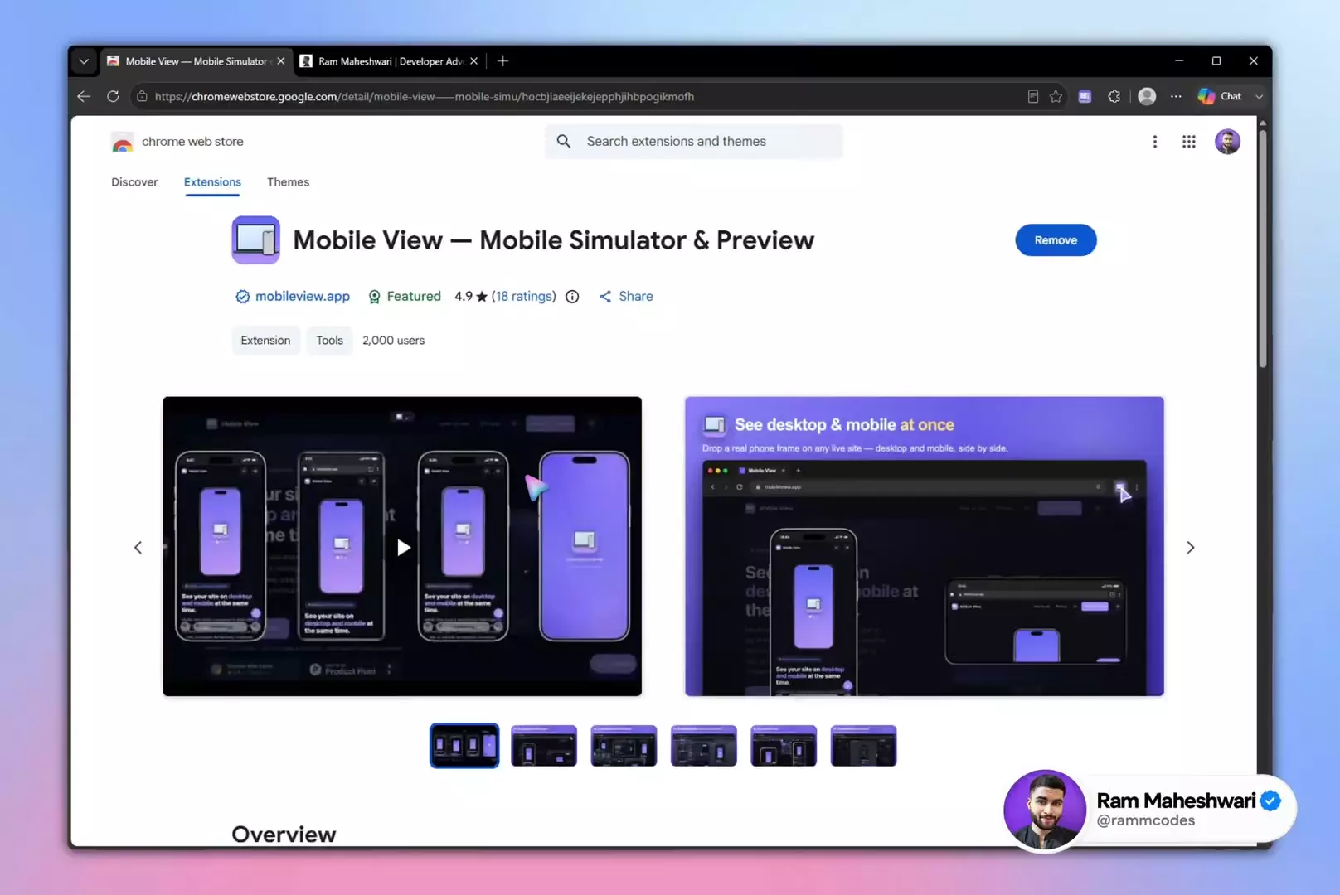1340x895 pixels.
Task: Open the browser extensions puzzle icon
Action: (x=1114, y=96)
